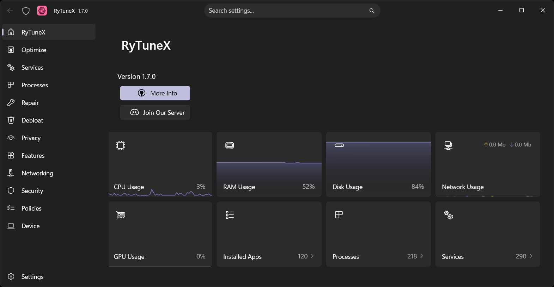The image size is (554, 287).
Task: Click the back arrow in title bar
Action: (10, 11)
